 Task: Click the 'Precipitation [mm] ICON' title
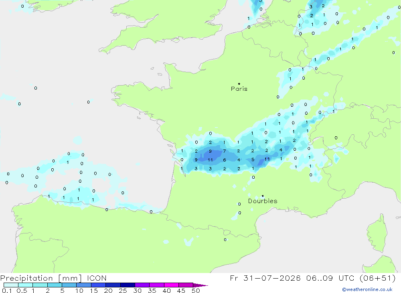[x=53, y=278]
